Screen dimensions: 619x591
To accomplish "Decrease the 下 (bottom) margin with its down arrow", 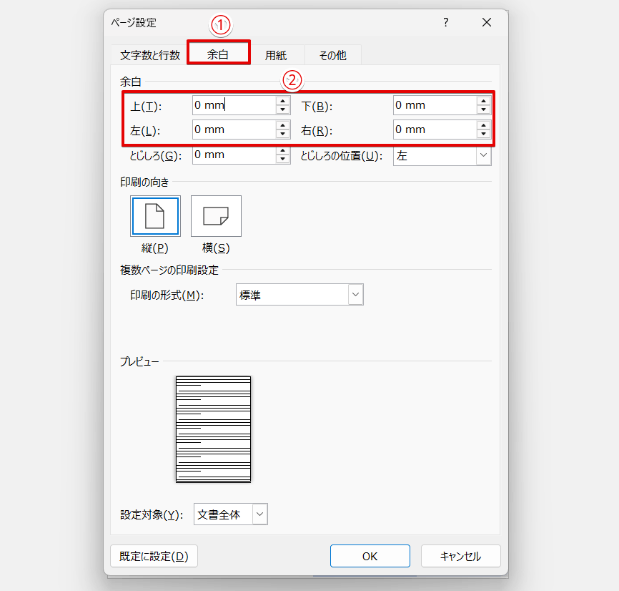I will point(483,108).
